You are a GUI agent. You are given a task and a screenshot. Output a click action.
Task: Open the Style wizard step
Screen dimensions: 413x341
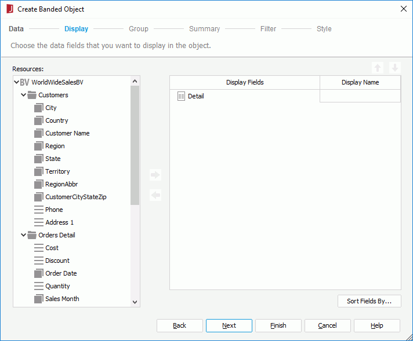click(324, 28)
